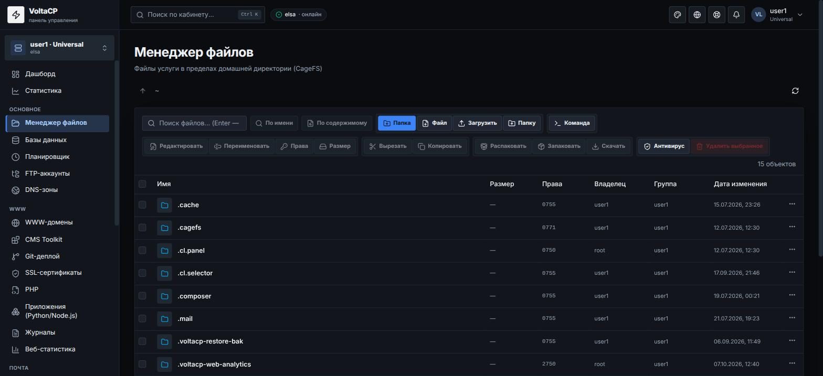823x376 pixels.
Task: Focus the file search field
Action: click(x=194, y=123)
